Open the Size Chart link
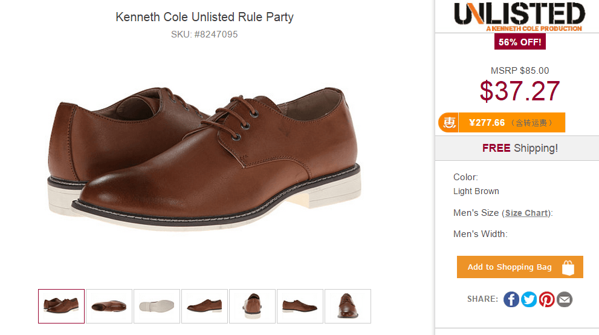This screenshot has height=335, width=599. [x=527, y=213]
